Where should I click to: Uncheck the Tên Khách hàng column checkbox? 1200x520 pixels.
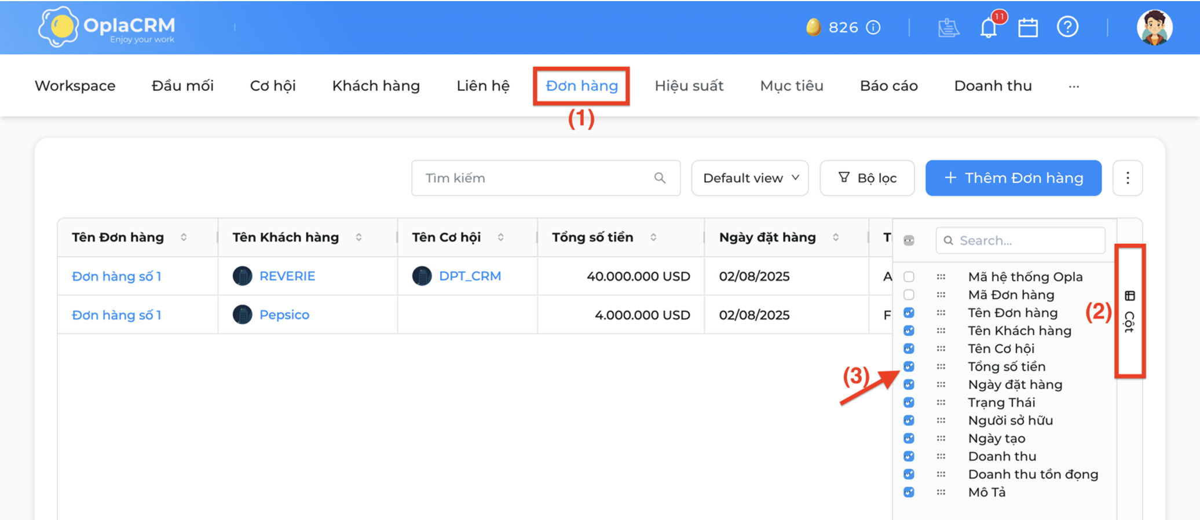(x=909, y=331)
